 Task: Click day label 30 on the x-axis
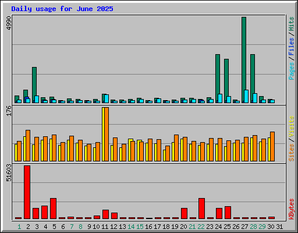(x=271, y=227)
